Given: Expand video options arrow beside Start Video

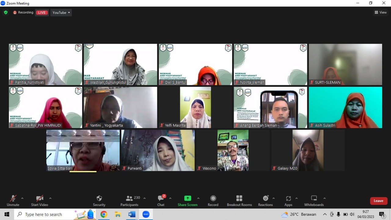Looking at the screenshot, I should (x=50, y=198).
